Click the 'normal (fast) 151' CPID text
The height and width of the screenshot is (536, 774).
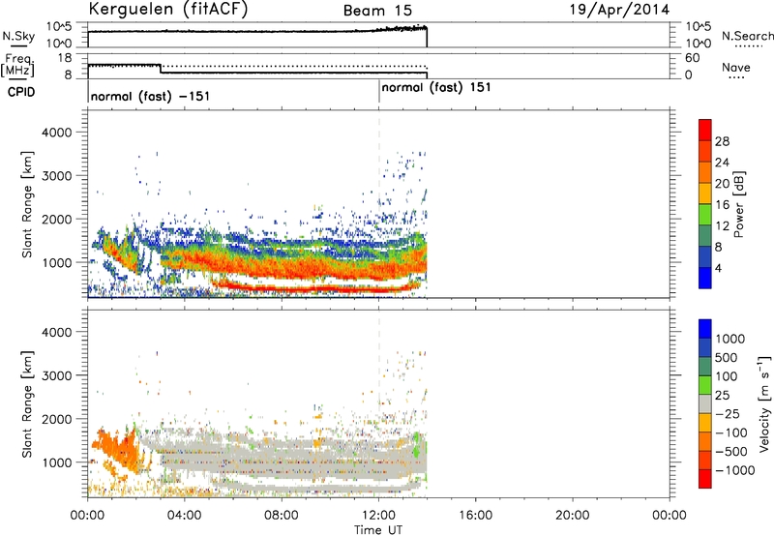[x=436, y=88]
